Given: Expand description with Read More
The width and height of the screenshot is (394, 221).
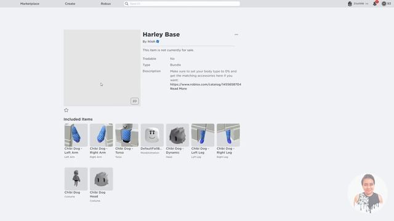Looking at the screenshot, I should [179, 88].
